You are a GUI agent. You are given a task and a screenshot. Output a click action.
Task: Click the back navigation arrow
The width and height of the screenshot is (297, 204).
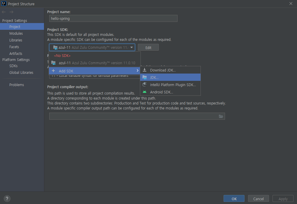point(3,12)
